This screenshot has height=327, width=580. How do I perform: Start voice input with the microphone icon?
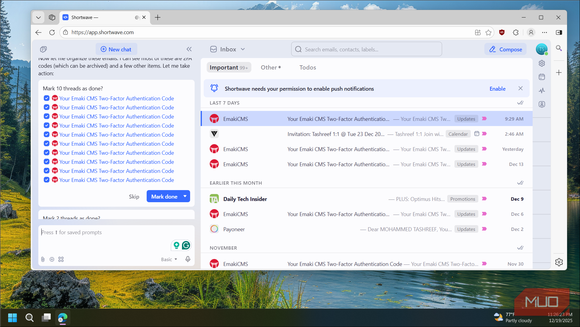coord(188,259)
